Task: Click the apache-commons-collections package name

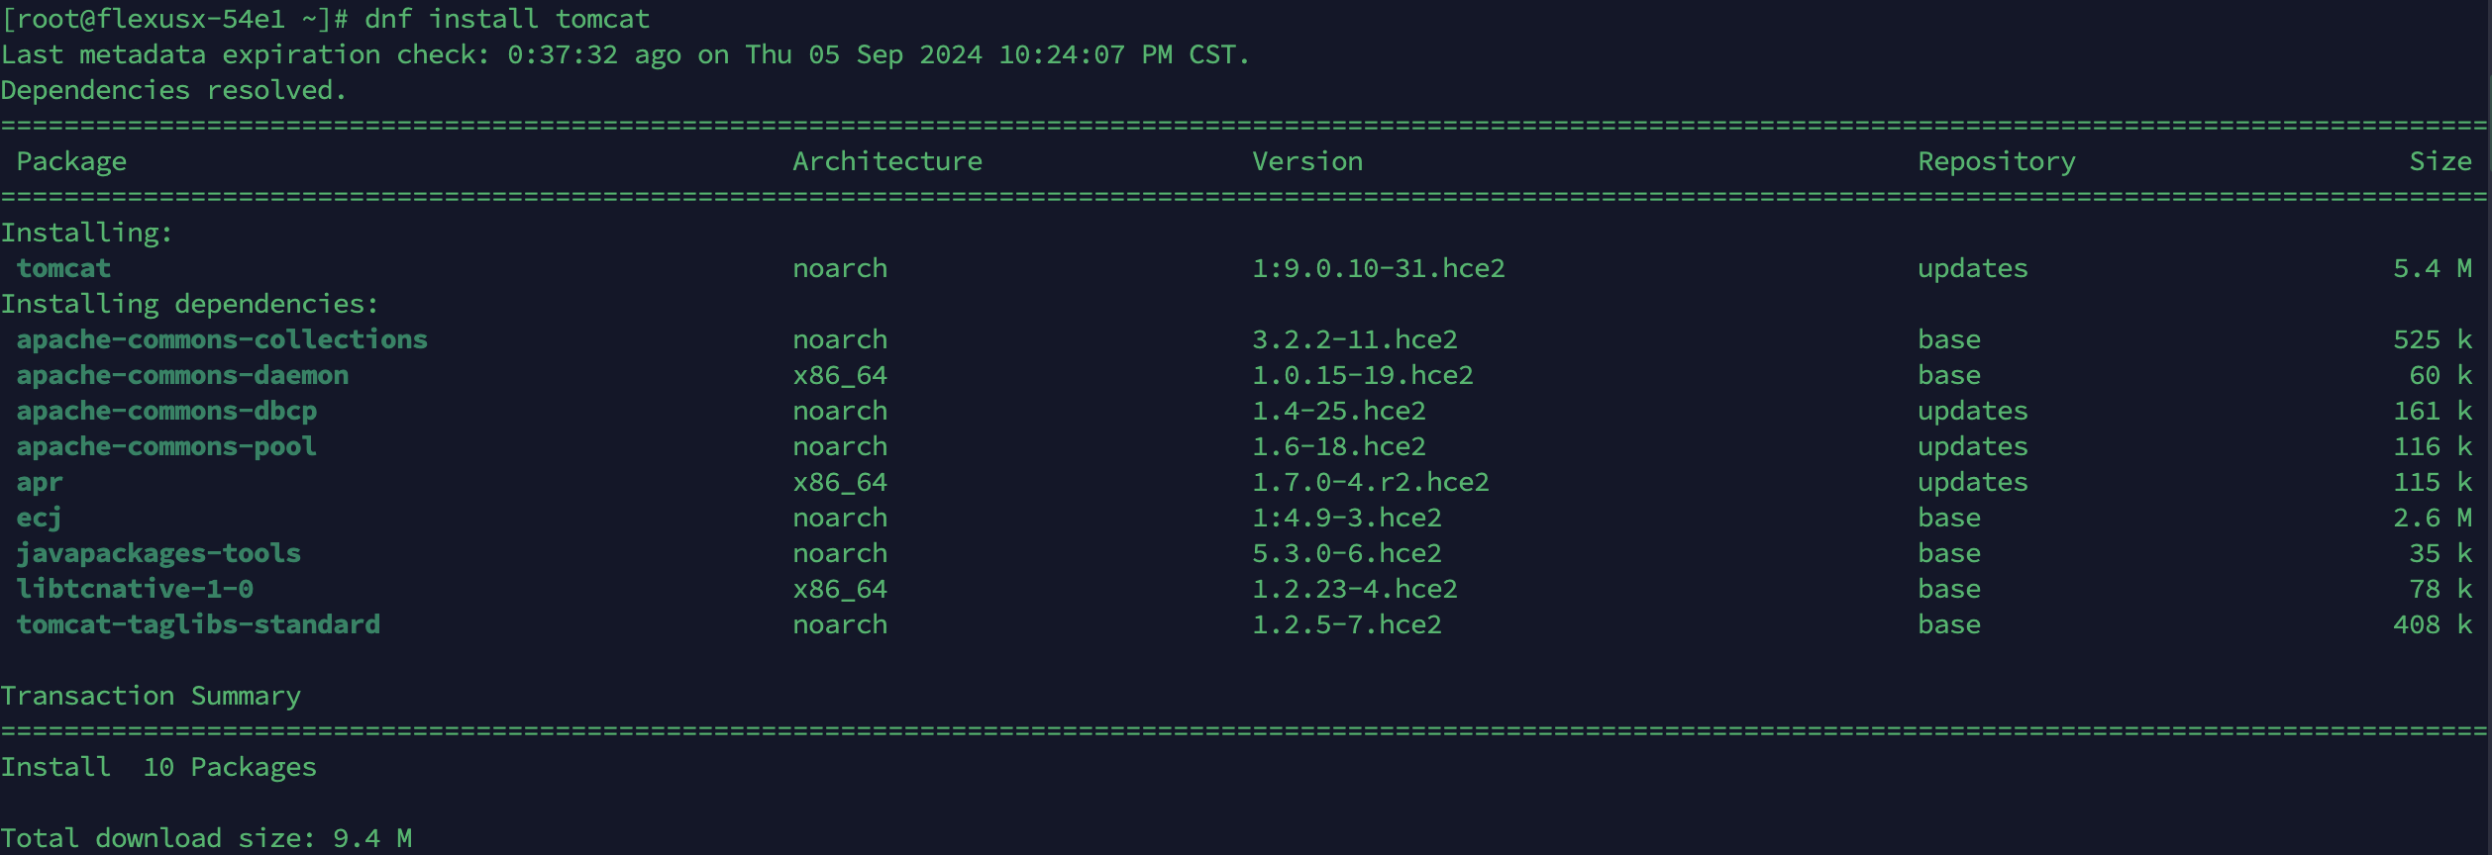Action: [x=222, y=339]
